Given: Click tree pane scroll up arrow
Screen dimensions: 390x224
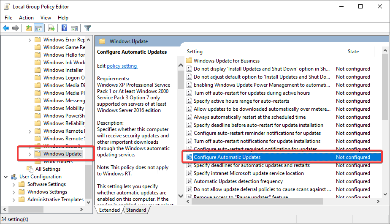Looking at the screenshot, I should coord(89,40).
